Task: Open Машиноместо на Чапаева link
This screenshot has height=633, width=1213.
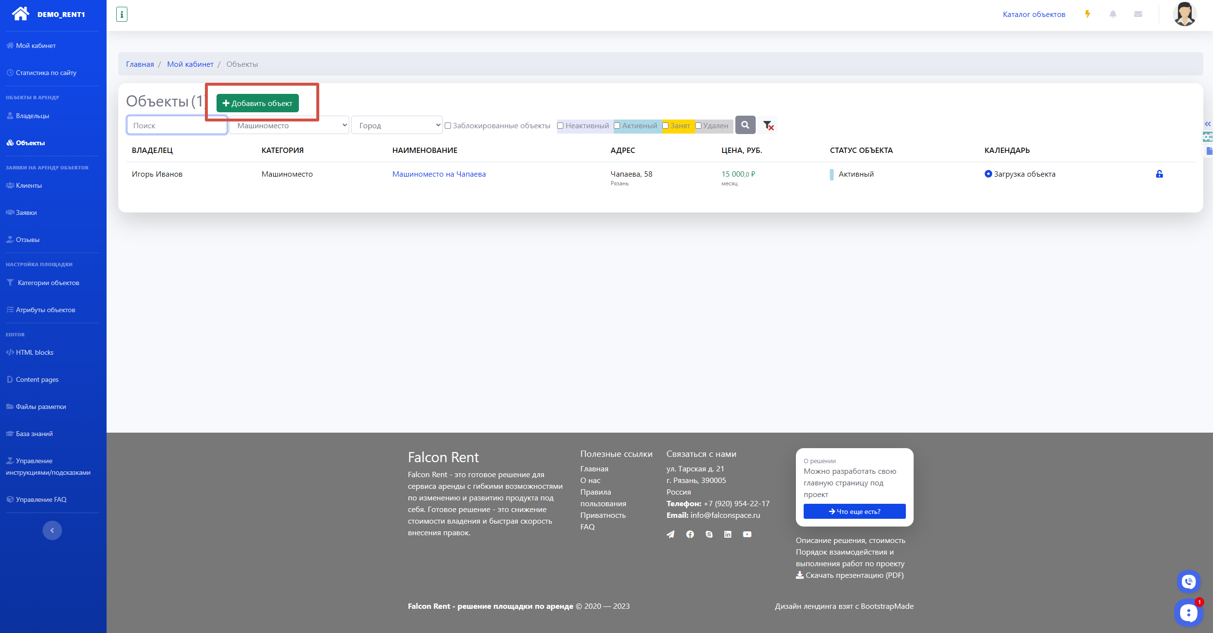Action: coord(439,174)
